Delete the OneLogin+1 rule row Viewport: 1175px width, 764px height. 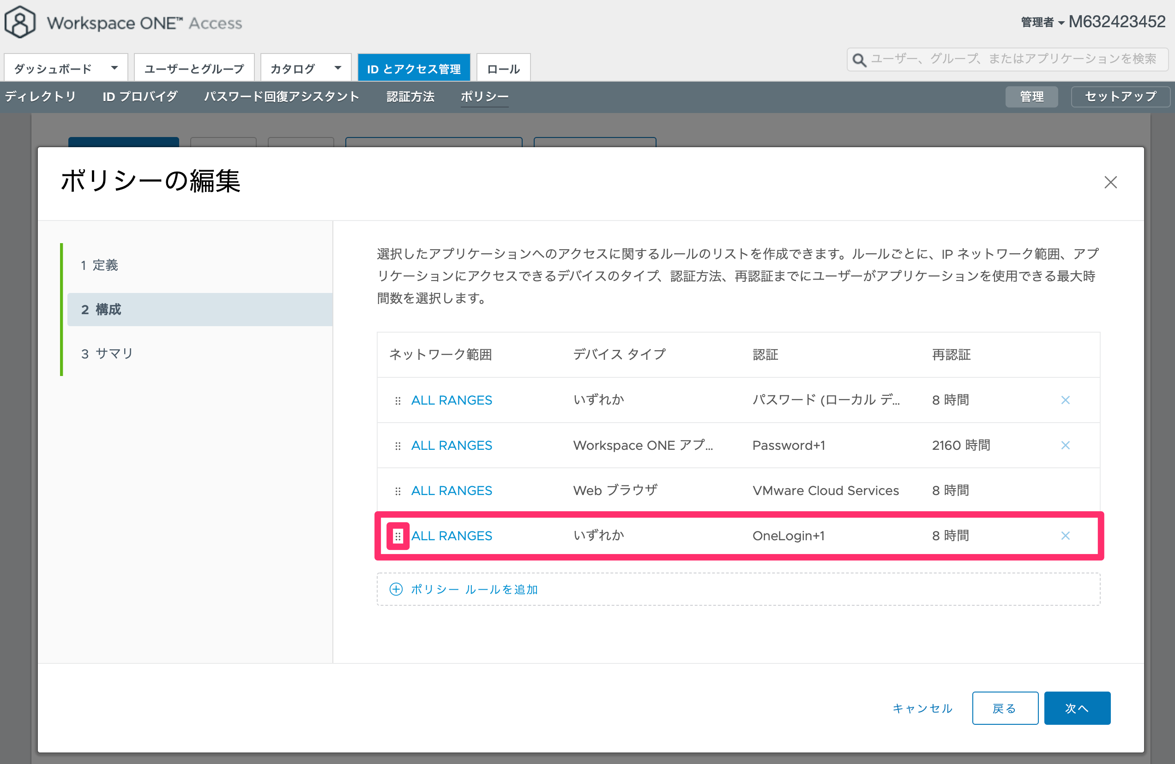[x=1066, y=536]
